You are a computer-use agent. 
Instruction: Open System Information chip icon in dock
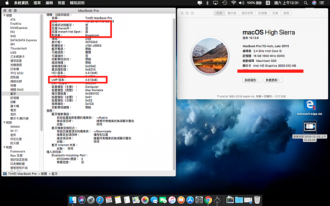click(x=217, y=200)
